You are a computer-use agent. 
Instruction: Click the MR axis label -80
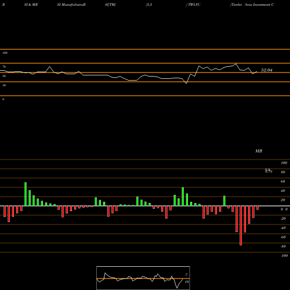click(283, 246)
